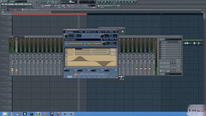Open the TOOLS menu

point(26,4)
